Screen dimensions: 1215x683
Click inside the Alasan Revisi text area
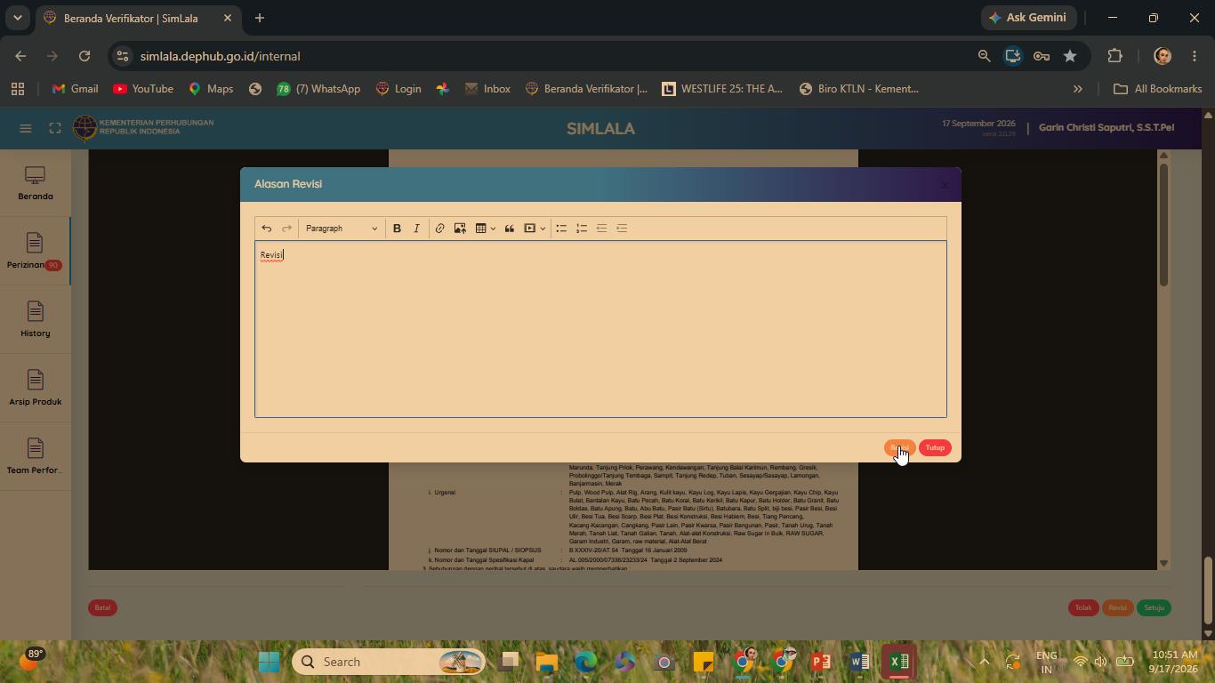600,329
